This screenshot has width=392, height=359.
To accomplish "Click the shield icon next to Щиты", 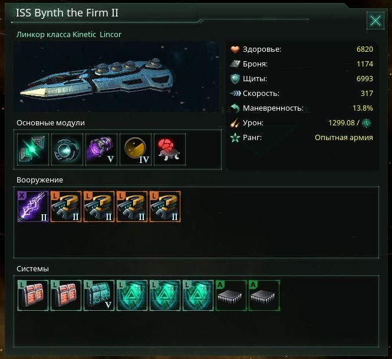I will [235, 79].
